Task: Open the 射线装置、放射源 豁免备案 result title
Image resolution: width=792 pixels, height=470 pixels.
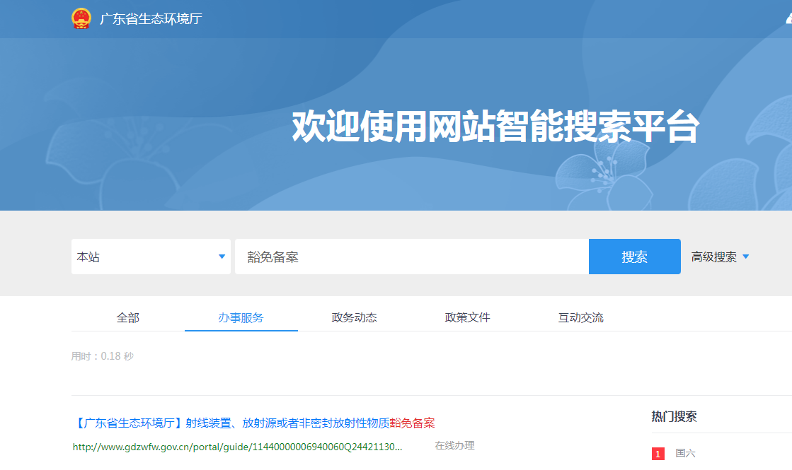Action: (254, 423)
